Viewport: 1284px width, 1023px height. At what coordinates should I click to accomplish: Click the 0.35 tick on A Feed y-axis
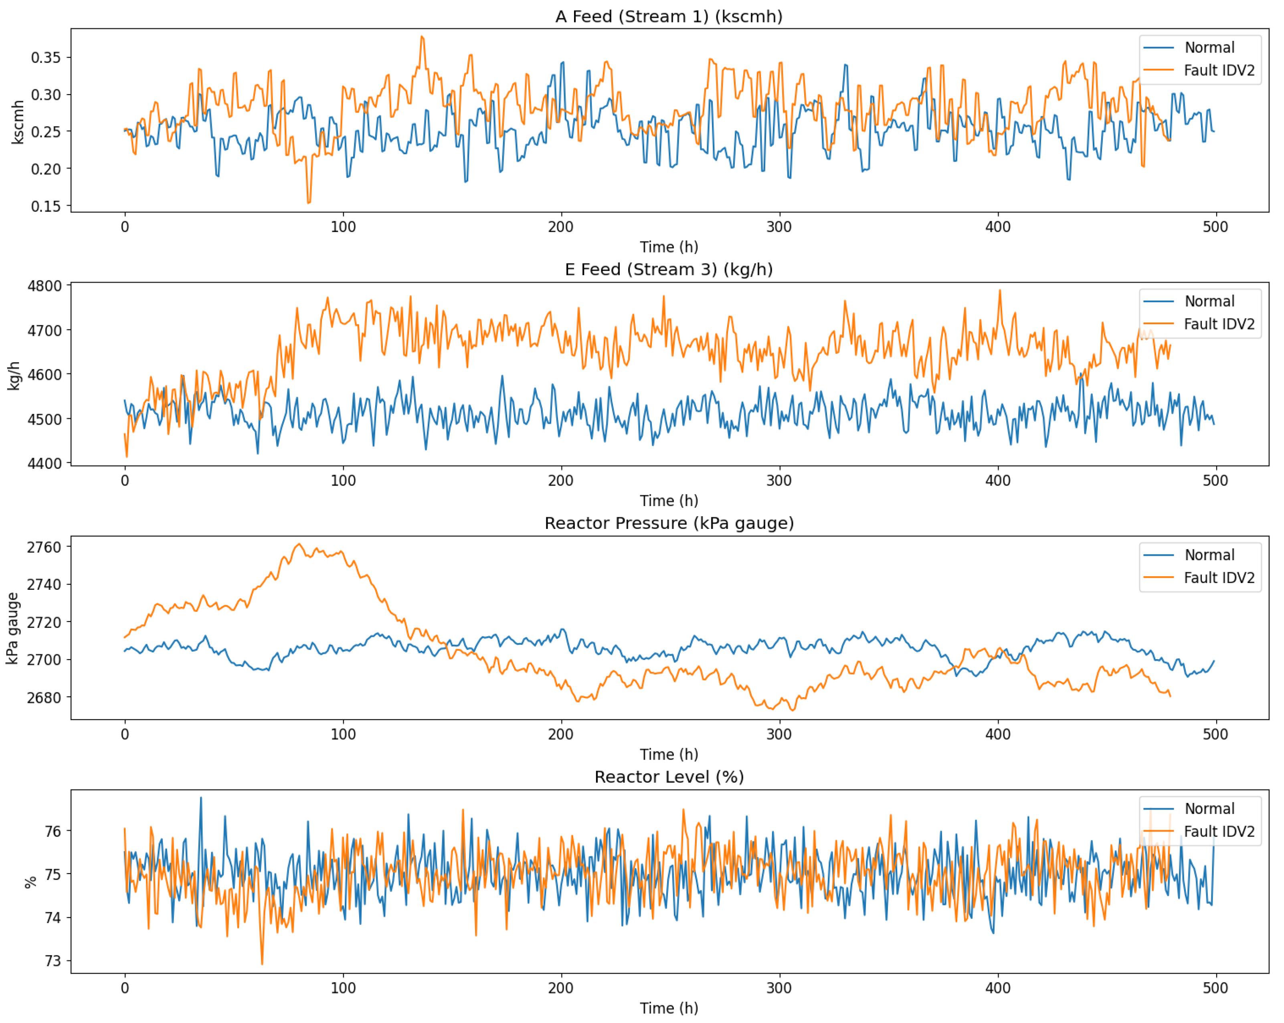46,58
